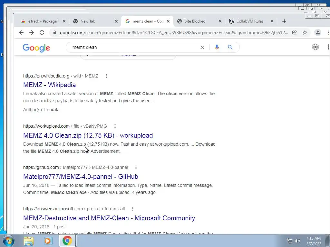Open options for GitHub Matelpro777 result
The width and height of the screenshot is (330, 247).
click(136, 167)
